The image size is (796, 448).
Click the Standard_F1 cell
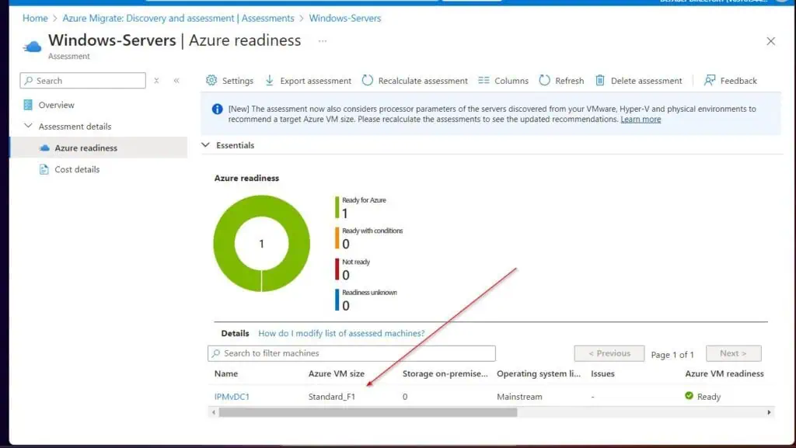click(331, 396)
